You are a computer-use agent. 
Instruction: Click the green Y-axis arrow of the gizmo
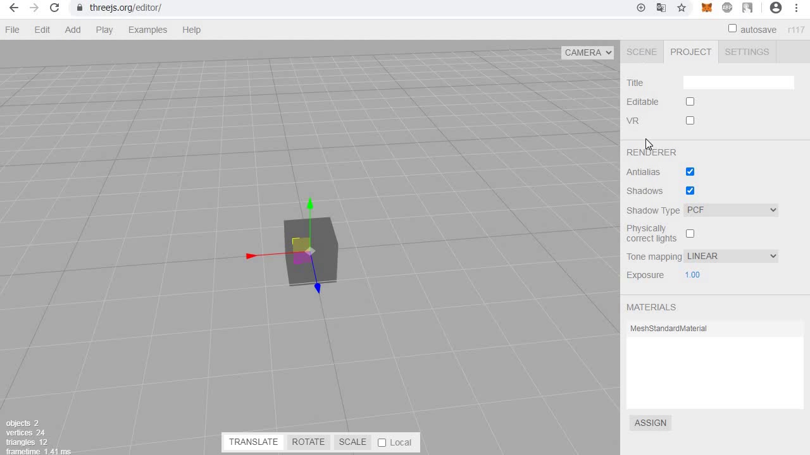[x=310, y=203]
